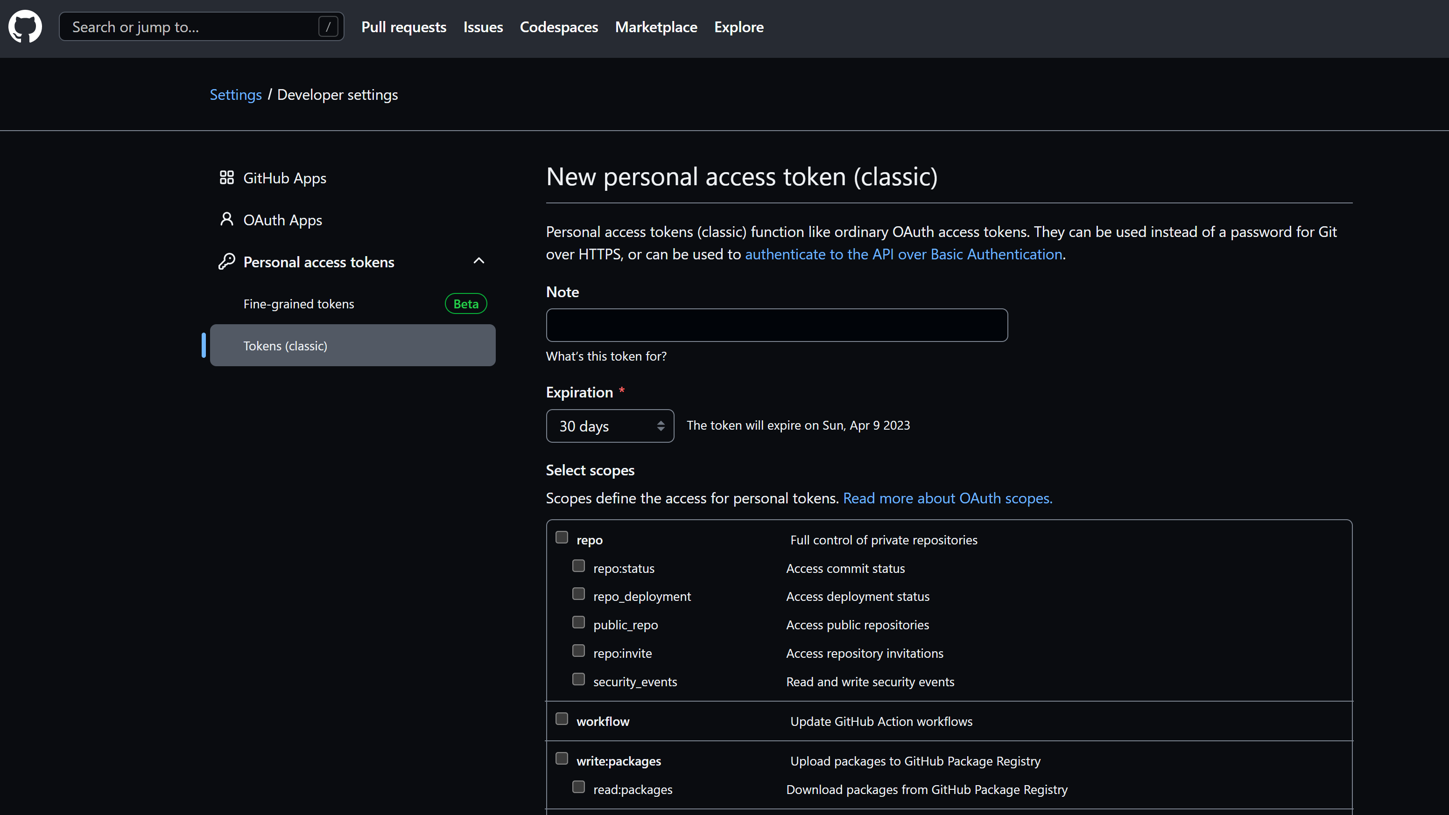Go to Codespaces
Screen dimensions: 1449x815
point(559,27)
